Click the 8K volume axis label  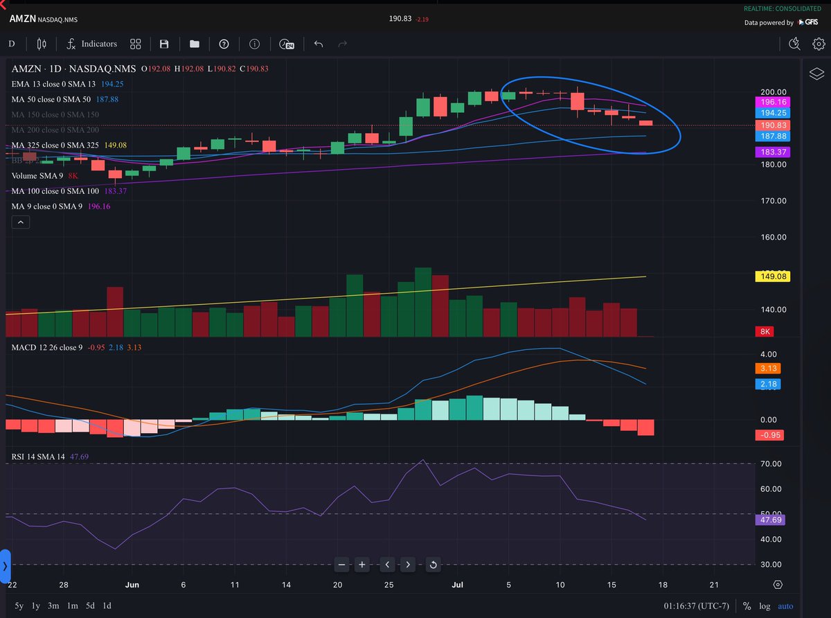(x=765, y=333)
